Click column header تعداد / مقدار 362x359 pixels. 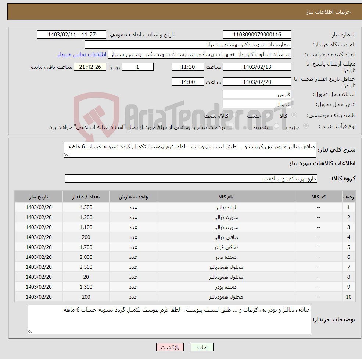point(86,197)
